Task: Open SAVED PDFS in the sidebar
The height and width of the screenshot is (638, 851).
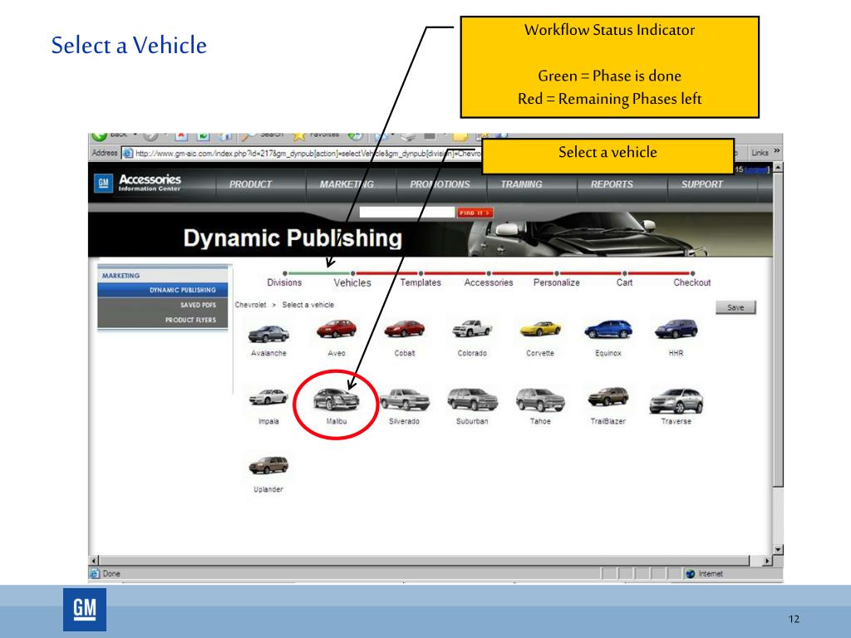Action: coord(163,305)
